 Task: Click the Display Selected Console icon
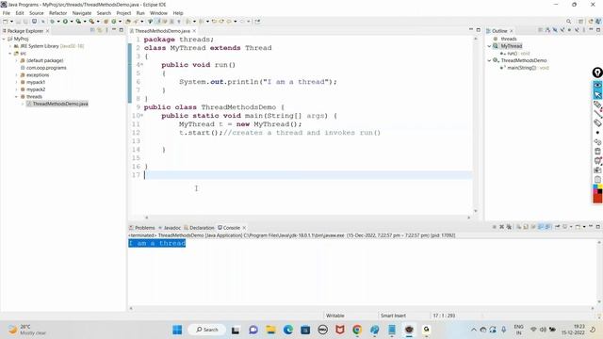point(564,227)
